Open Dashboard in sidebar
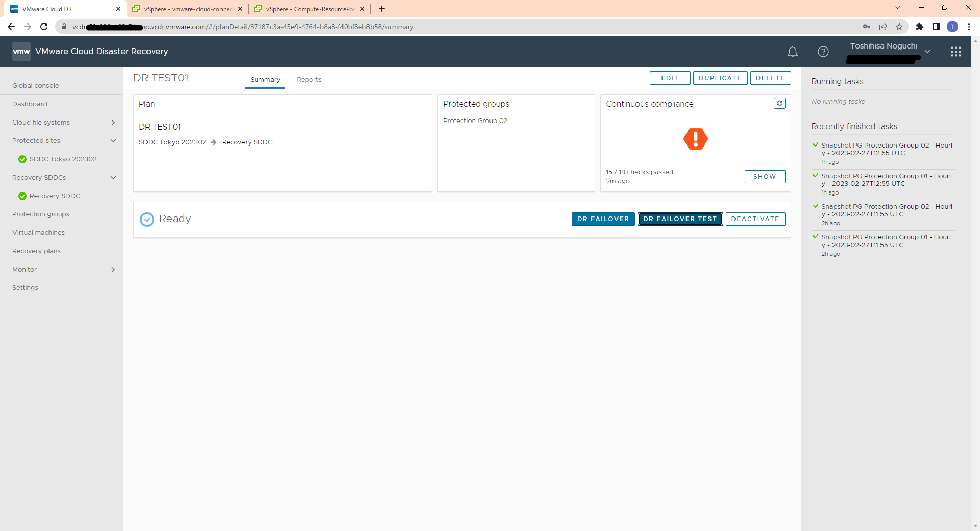This screenshot has height=531, width=980. [x=30, y=104]
